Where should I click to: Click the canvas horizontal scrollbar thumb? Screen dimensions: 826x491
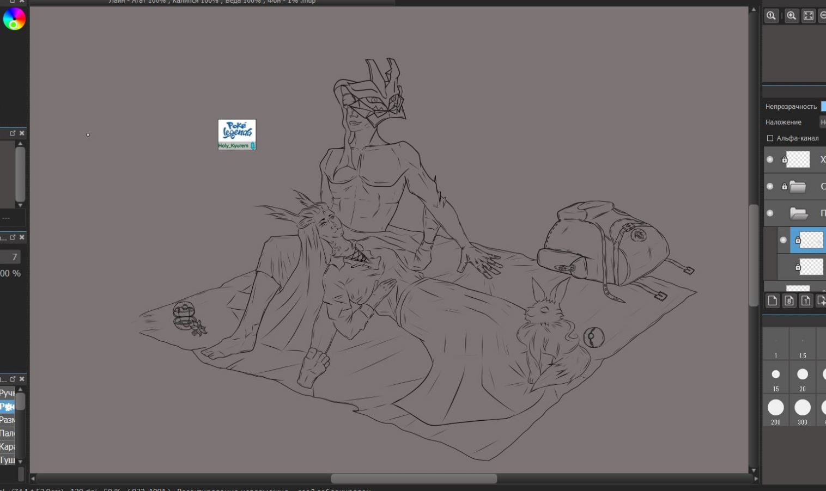[414, 478]
